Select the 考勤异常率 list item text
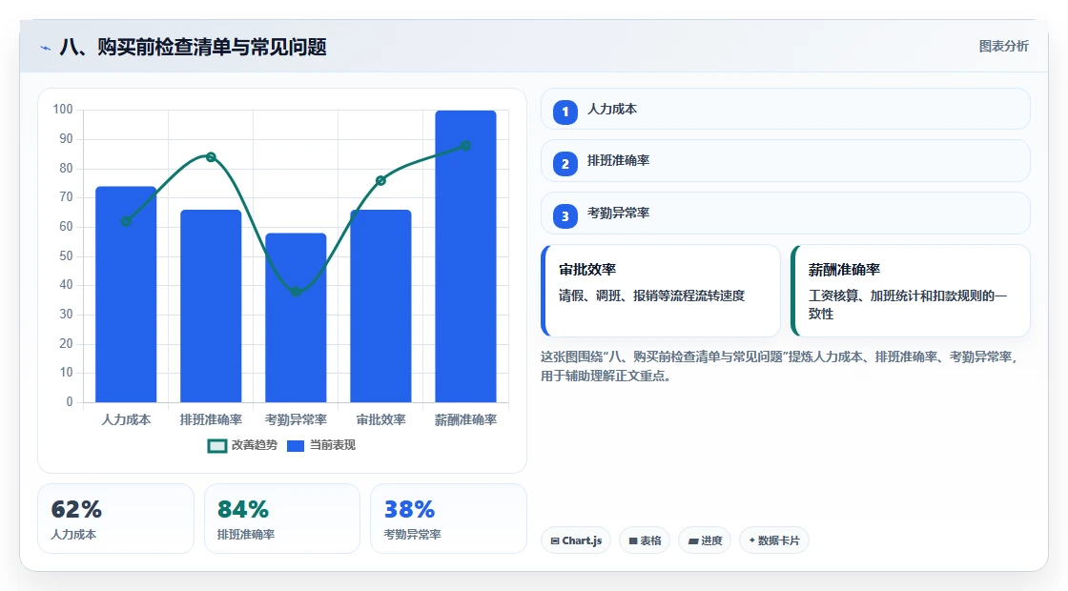1068x591 pixels. tap(619, 214)
